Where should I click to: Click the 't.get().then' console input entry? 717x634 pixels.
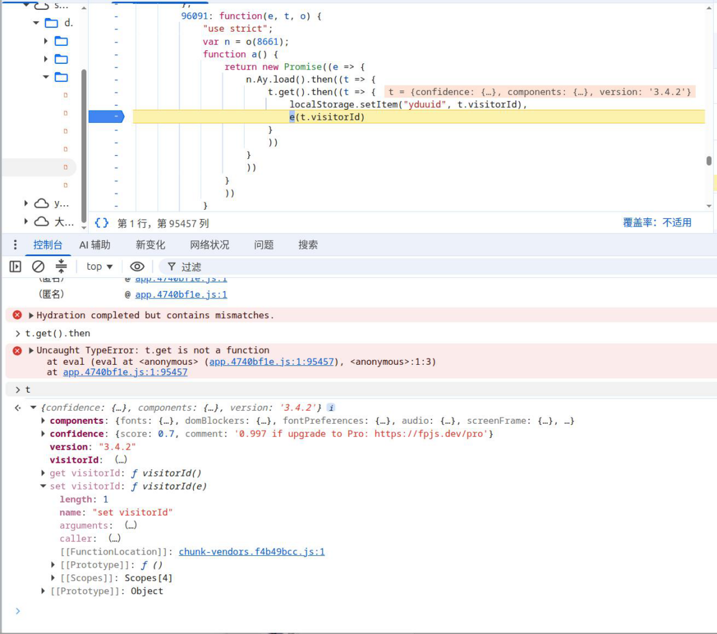click(x=57, y=333)
